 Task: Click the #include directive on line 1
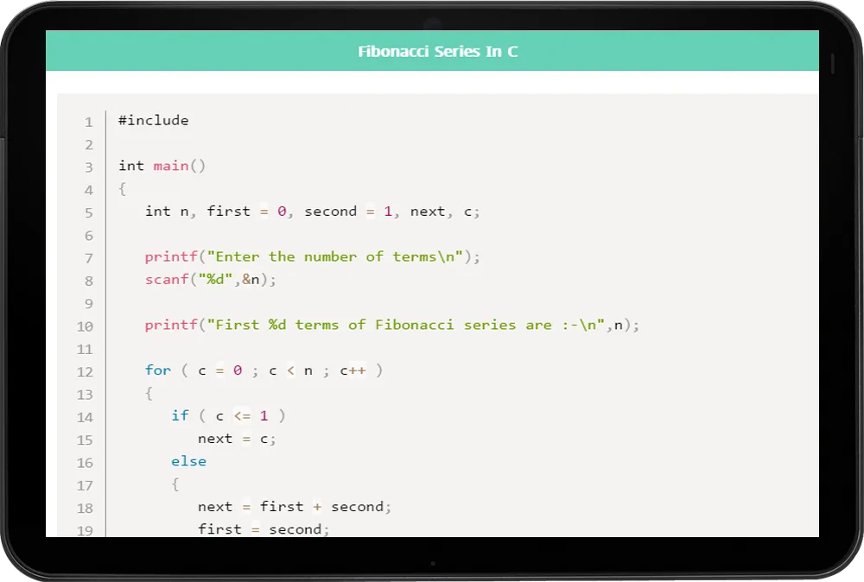[153, 121]
